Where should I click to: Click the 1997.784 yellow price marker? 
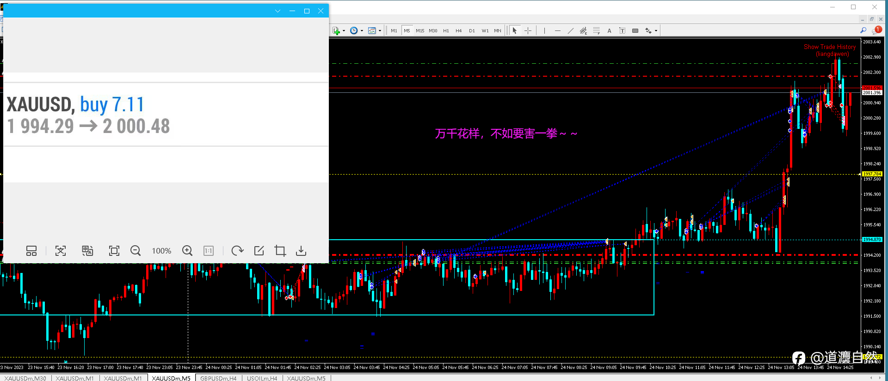tap(872, 174)
